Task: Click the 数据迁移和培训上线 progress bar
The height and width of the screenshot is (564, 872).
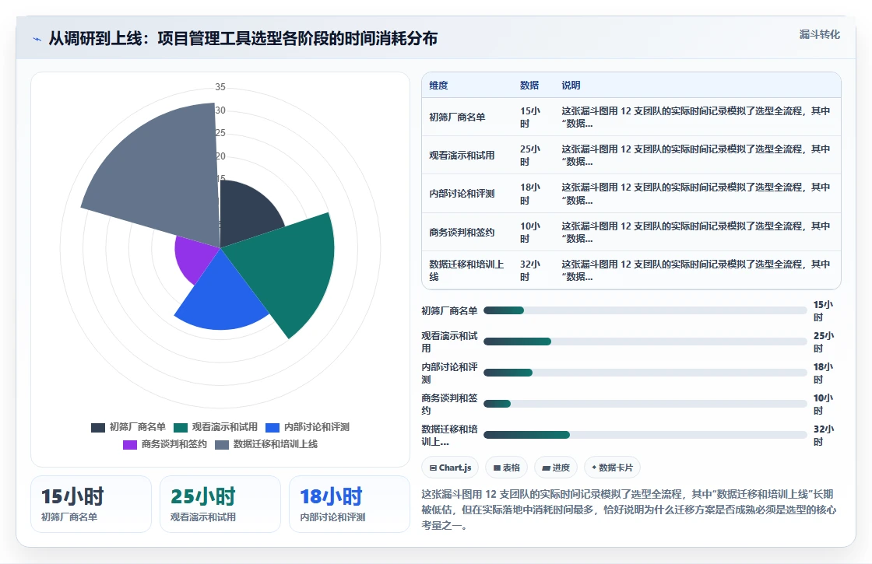Action: [x=645, y=435]
